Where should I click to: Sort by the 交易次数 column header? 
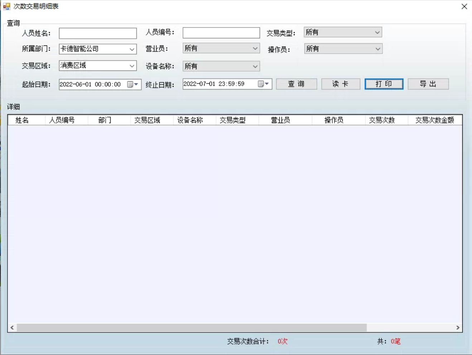[x=386, y=120]
